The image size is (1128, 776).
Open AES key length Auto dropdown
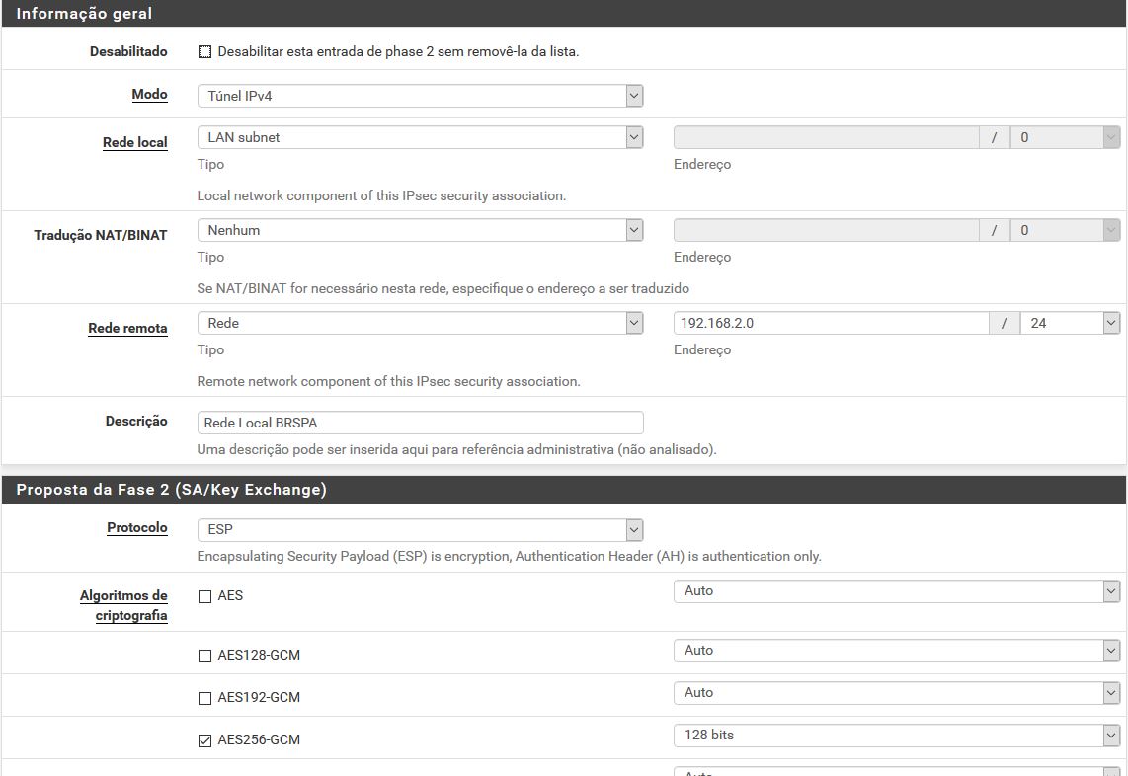[x=896, y=591]
